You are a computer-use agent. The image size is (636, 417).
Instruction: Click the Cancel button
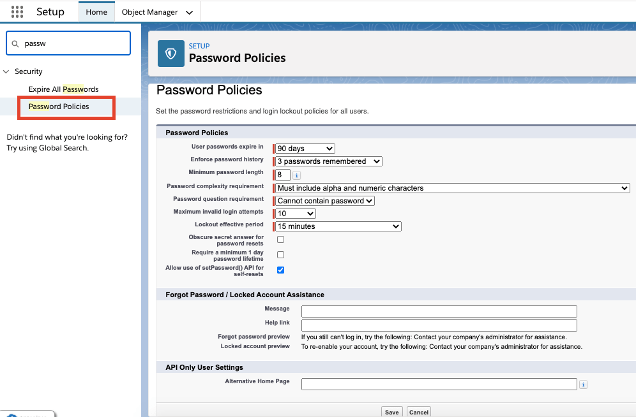tap(418, 412)
